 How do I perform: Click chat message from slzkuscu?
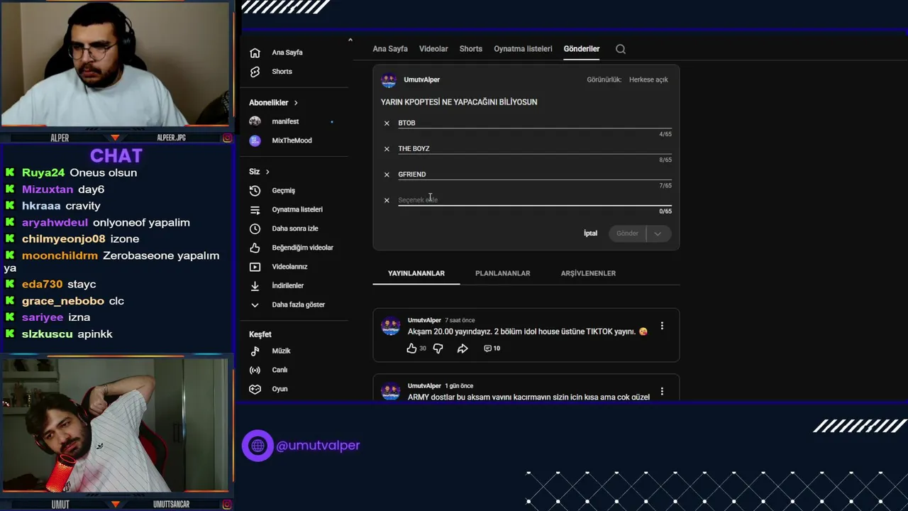click(67, 334)
